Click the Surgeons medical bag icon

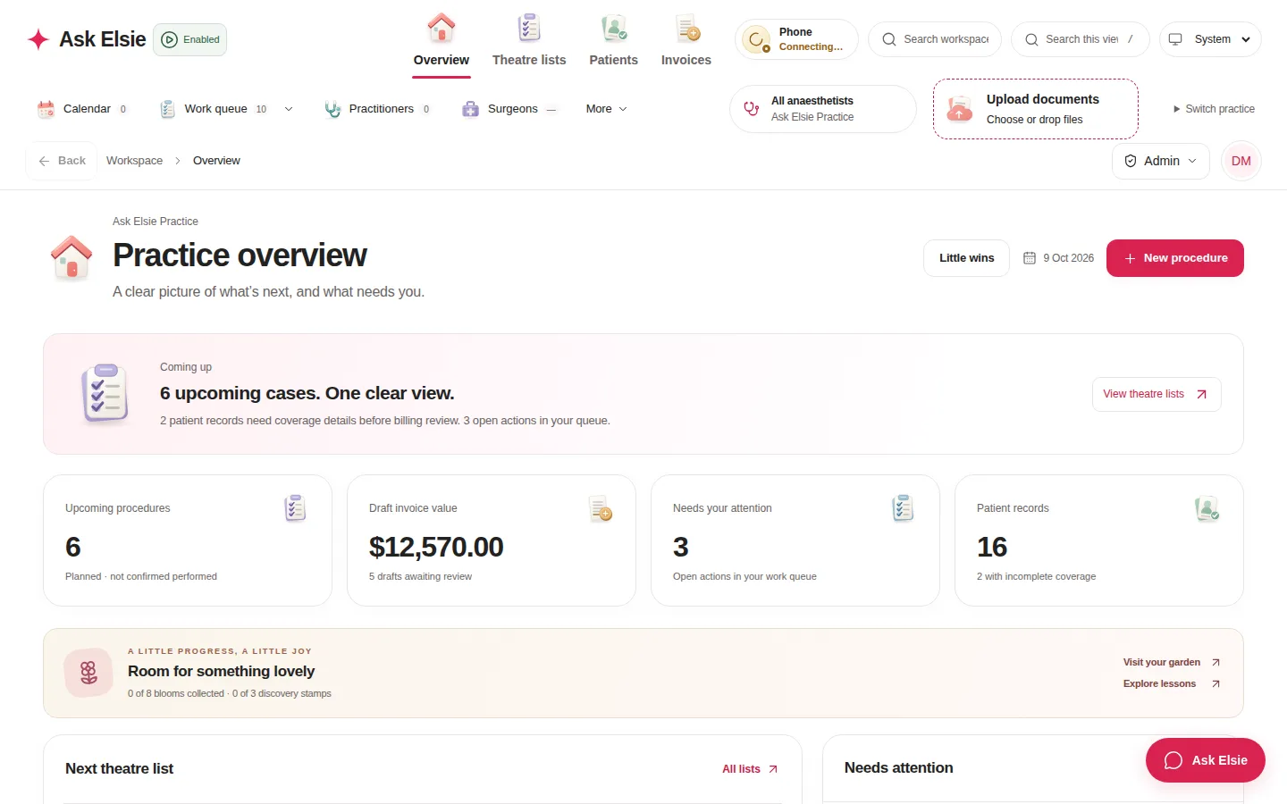coord(470,109)
